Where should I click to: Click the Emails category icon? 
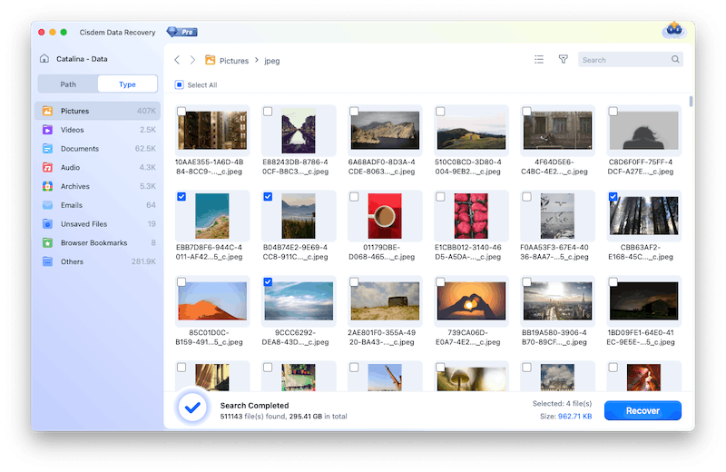[x=47, y=205]
